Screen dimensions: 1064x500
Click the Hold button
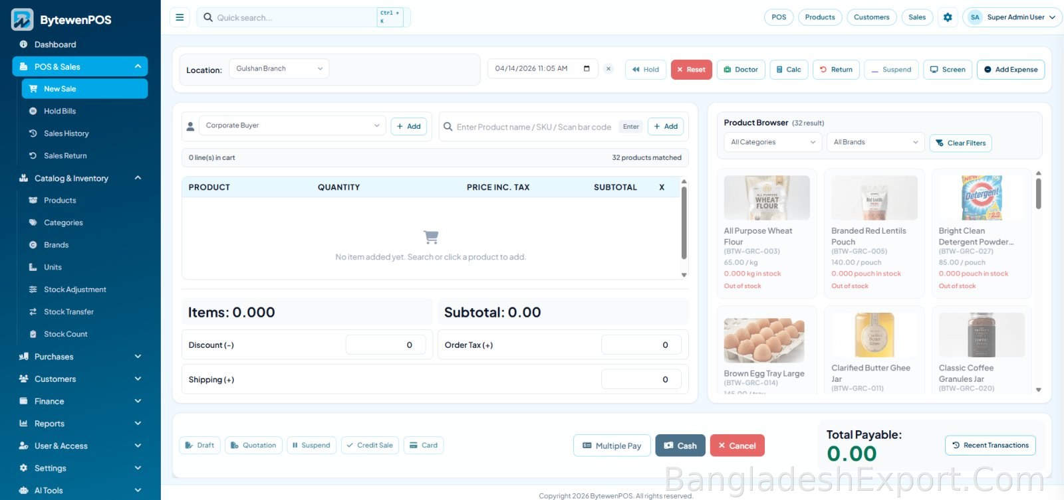(x=646, y=70)
